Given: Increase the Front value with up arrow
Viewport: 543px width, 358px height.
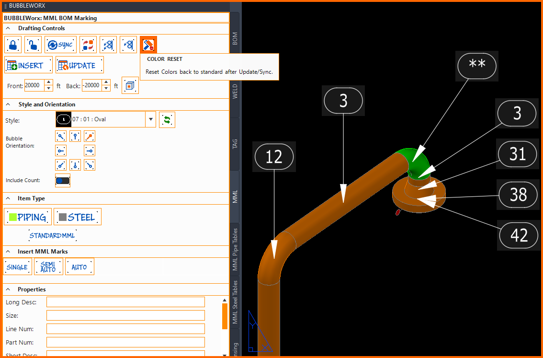Looking at the screenshot, I should point(49,82).
